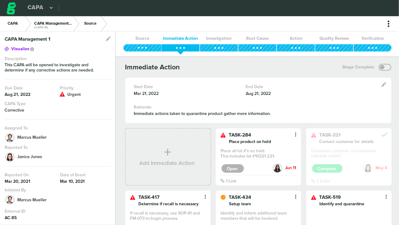Open TASK-434 more options menu
The image size is (399, 225).
296,197
